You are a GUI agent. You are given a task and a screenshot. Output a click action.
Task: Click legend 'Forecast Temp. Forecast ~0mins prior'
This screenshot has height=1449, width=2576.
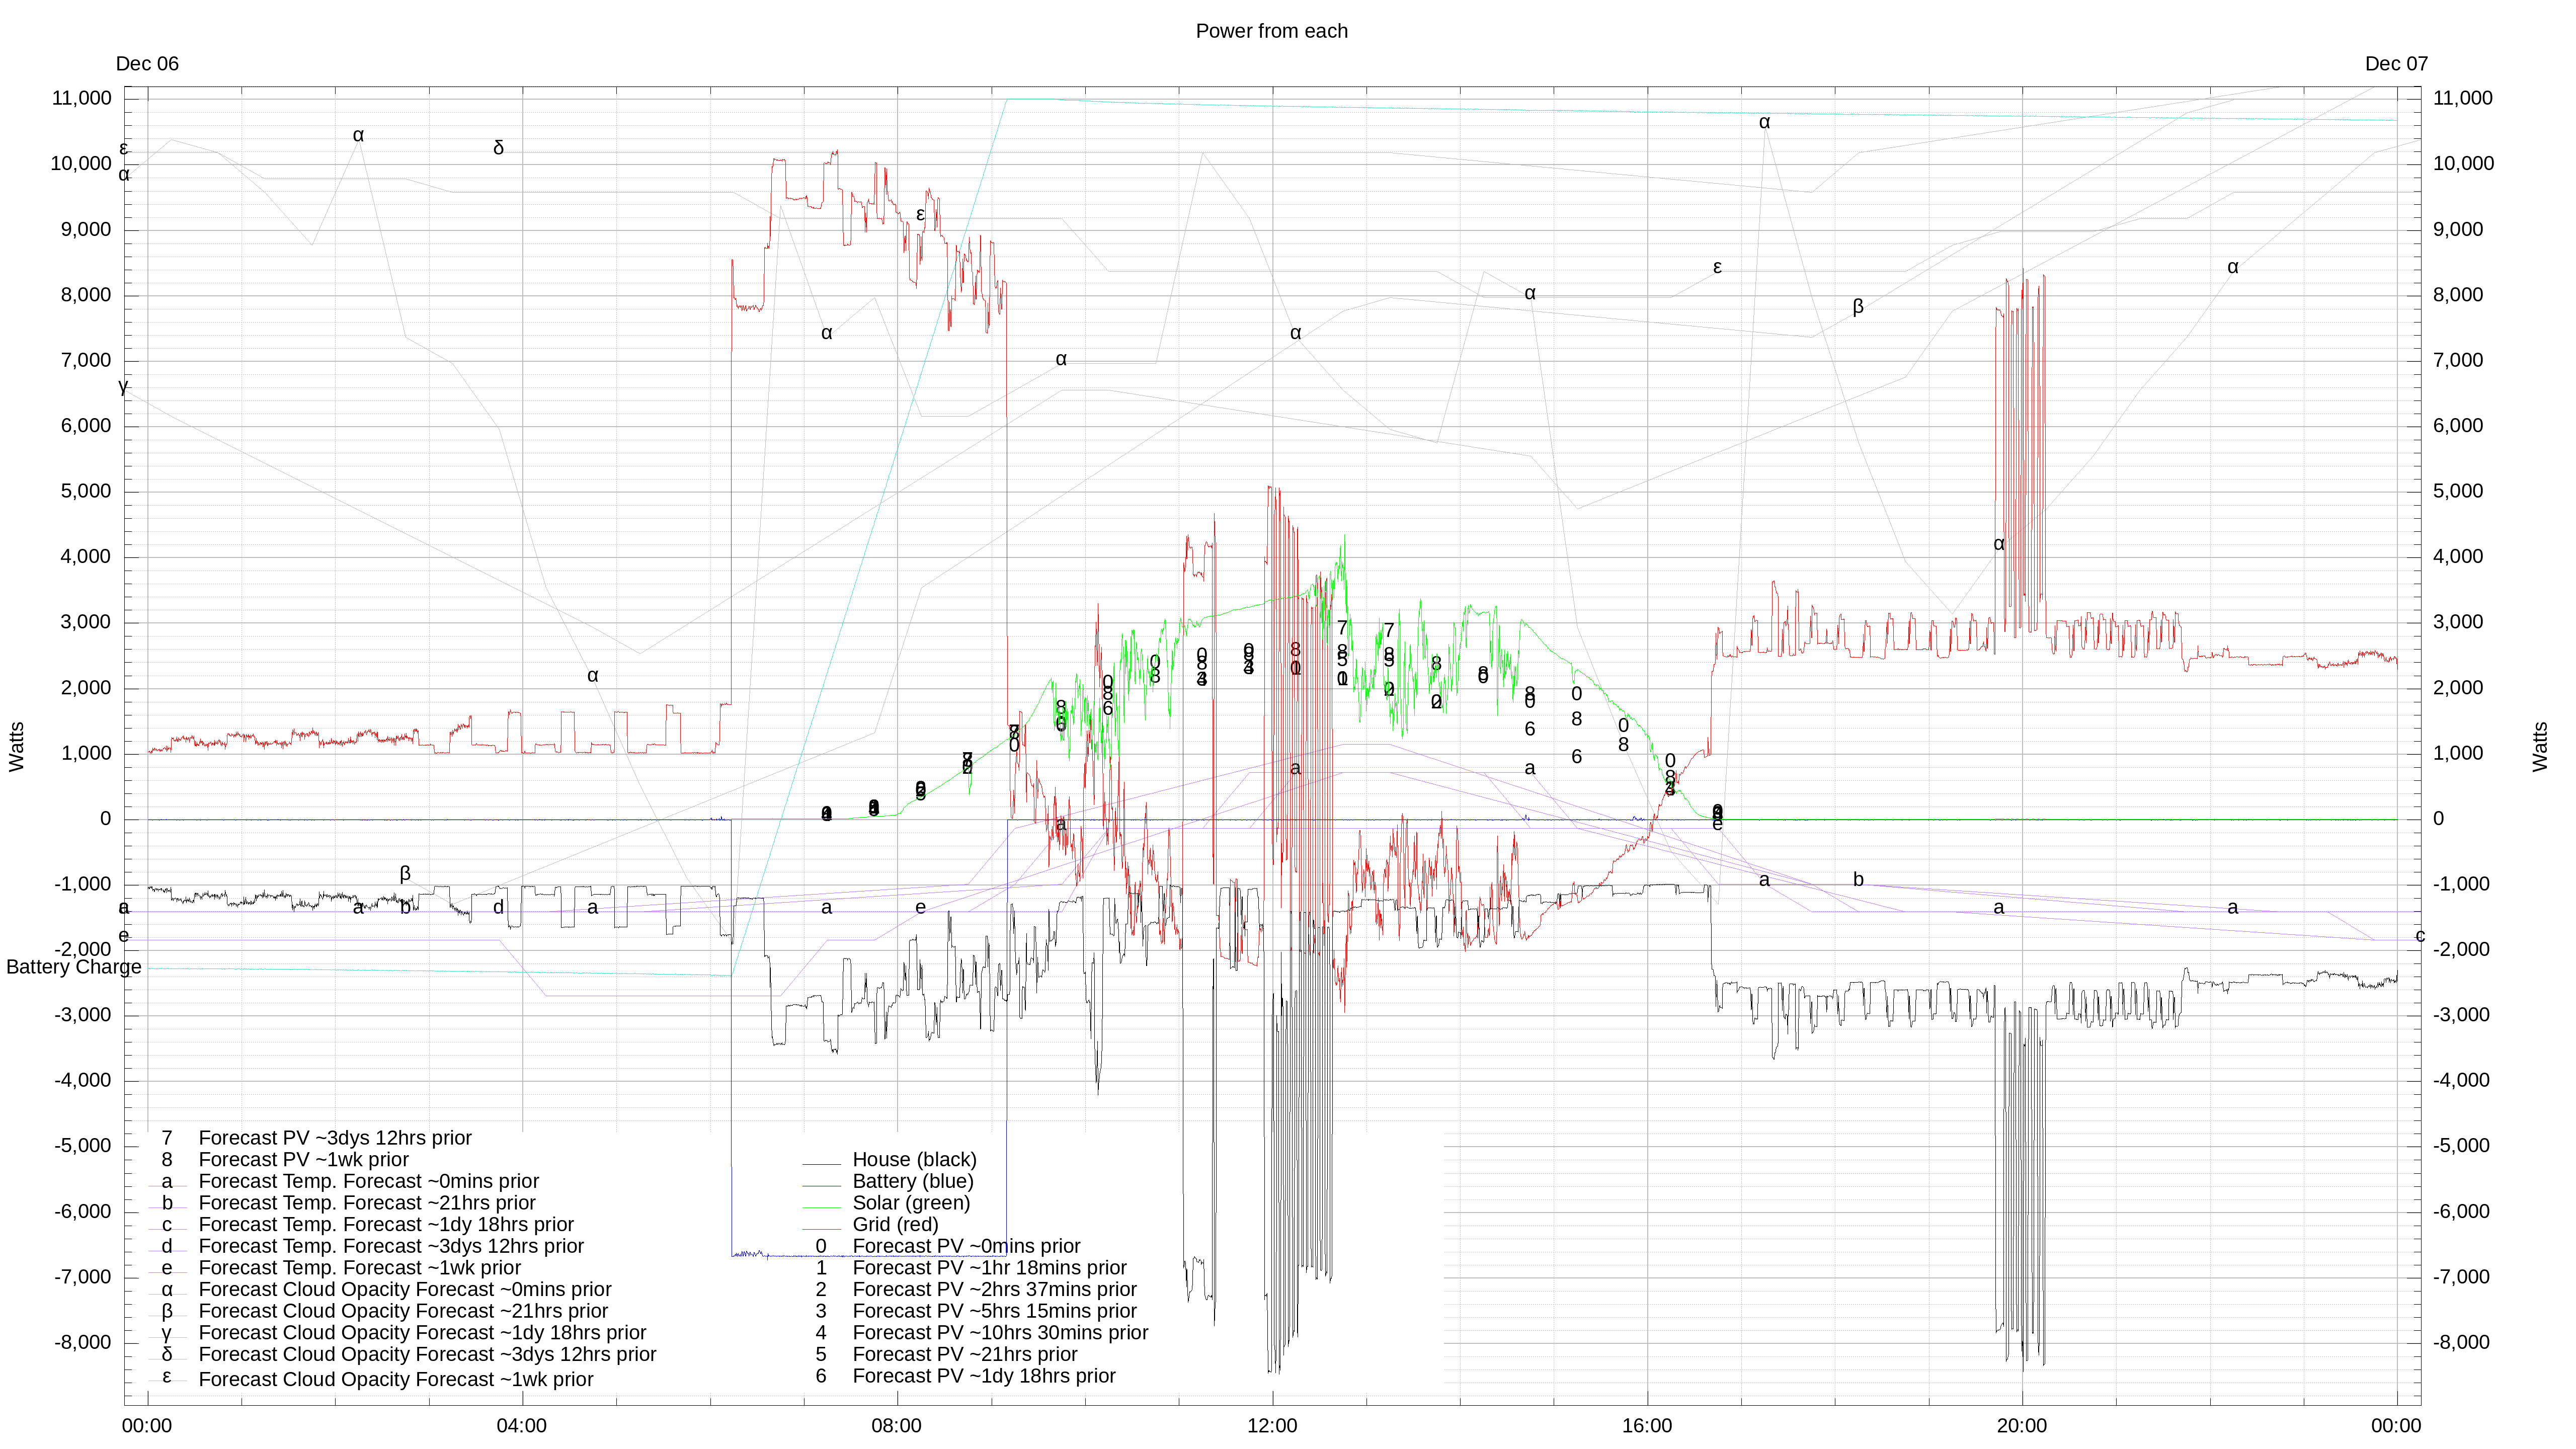[369, 1181]
